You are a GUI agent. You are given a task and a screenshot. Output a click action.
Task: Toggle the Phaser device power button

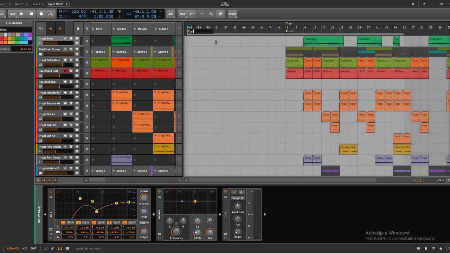tap(159, 192)
